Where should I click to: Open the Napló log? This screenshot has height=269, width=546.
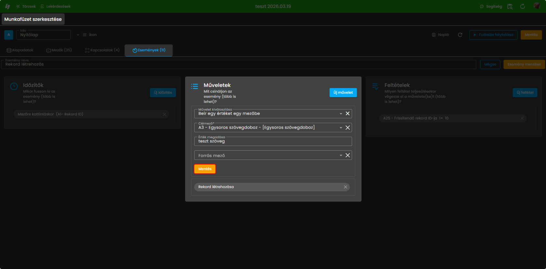point(440,35)
